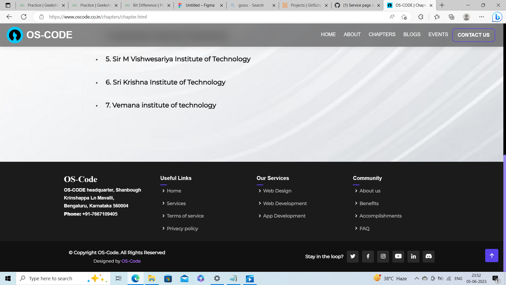Click the LinkedIn icon
Image resolution: width=506 pixels, height=285 pixels.
point(413,256)
